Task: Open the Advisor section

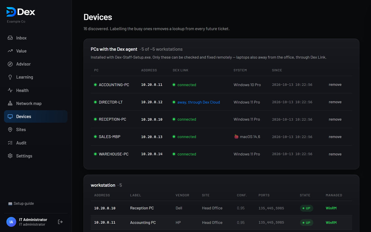Action: coord(36,64)
